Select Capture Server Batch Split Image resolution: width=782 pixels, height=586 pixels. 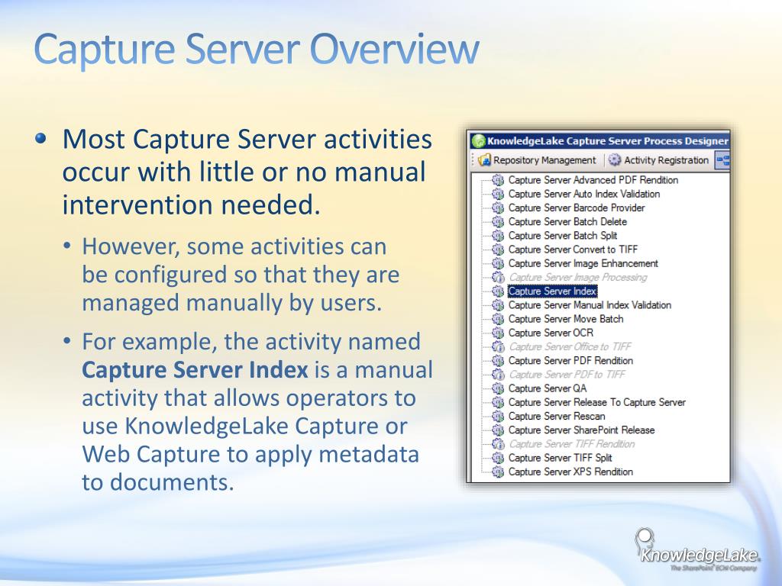point(563,236)
